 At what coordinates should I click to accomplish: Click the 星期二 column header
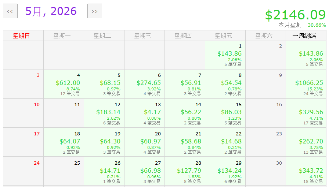[104, 35]
